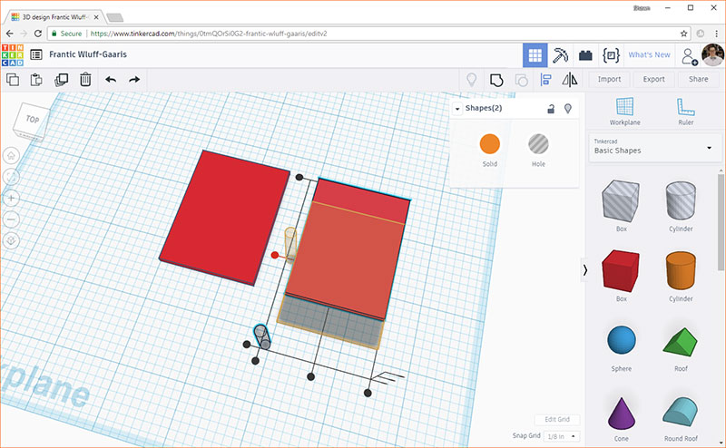Toggle the lock on selected shapes
The image size is (726, 448).
pos(550,109)
